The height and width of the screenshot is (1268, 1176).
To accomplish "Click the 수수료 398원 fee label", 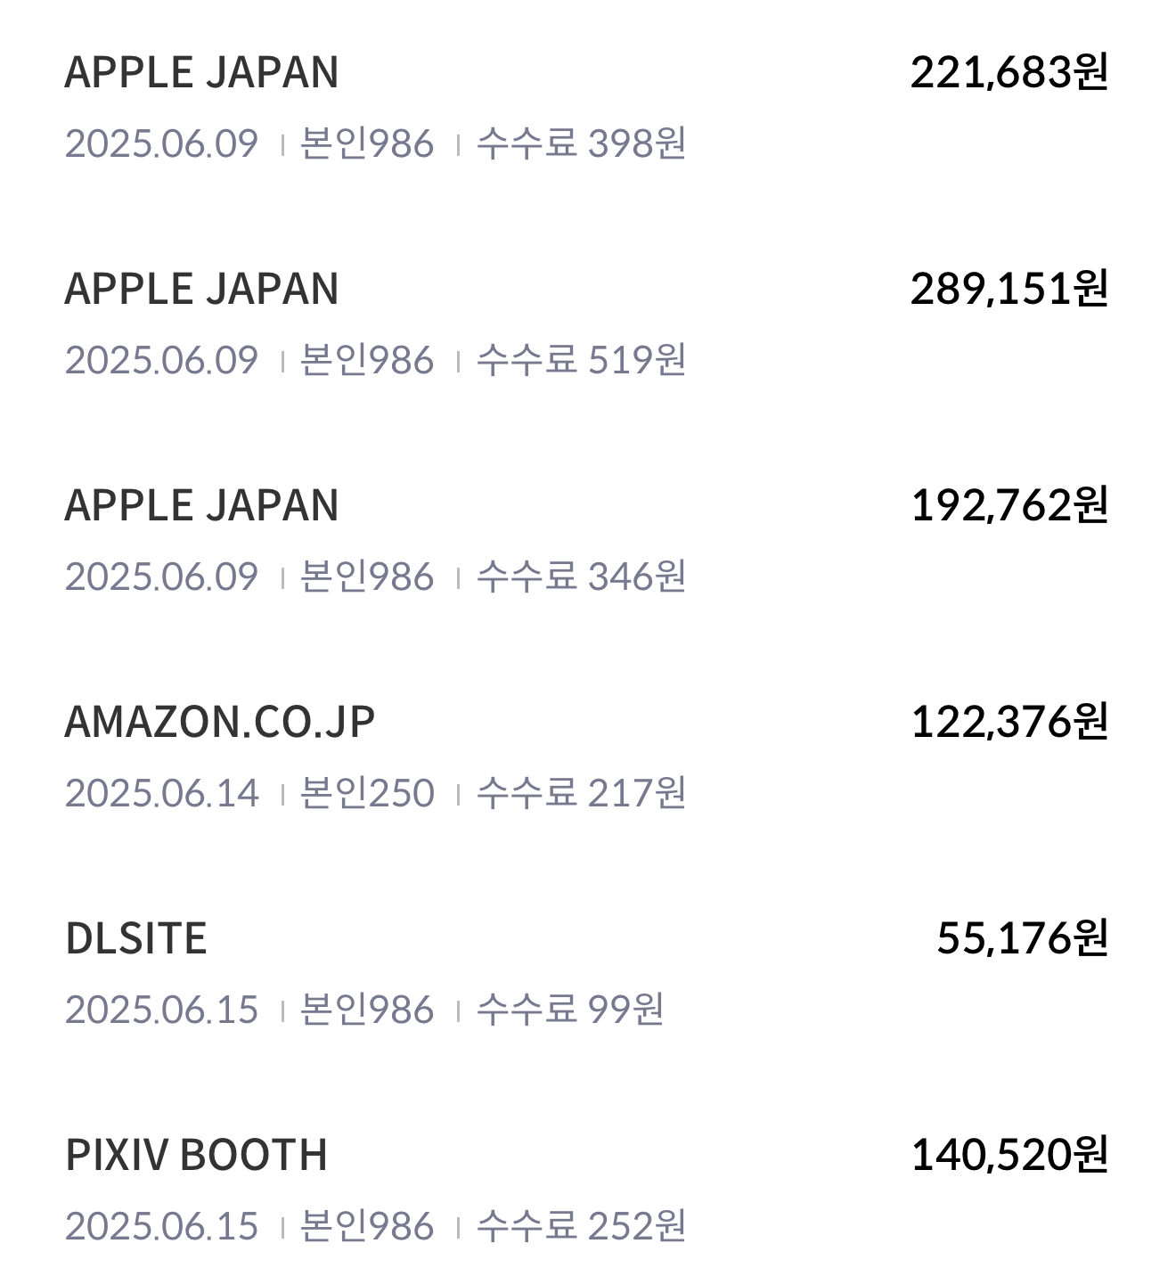I will coord(582,143).
